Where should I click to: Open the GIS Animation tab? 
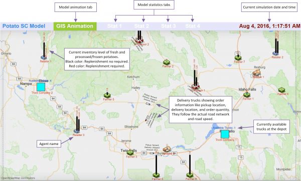tap(75, 26)
